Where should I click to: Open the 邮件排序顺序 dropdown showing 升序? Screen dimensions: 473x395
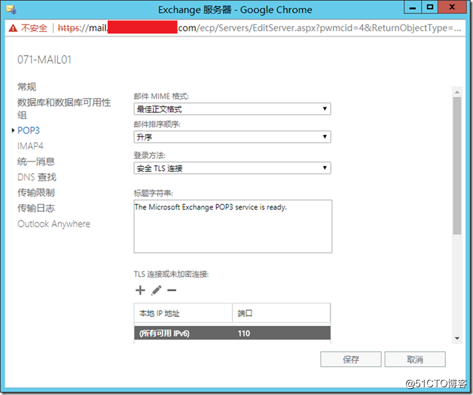pyautogui.click(x=232, y=137)
